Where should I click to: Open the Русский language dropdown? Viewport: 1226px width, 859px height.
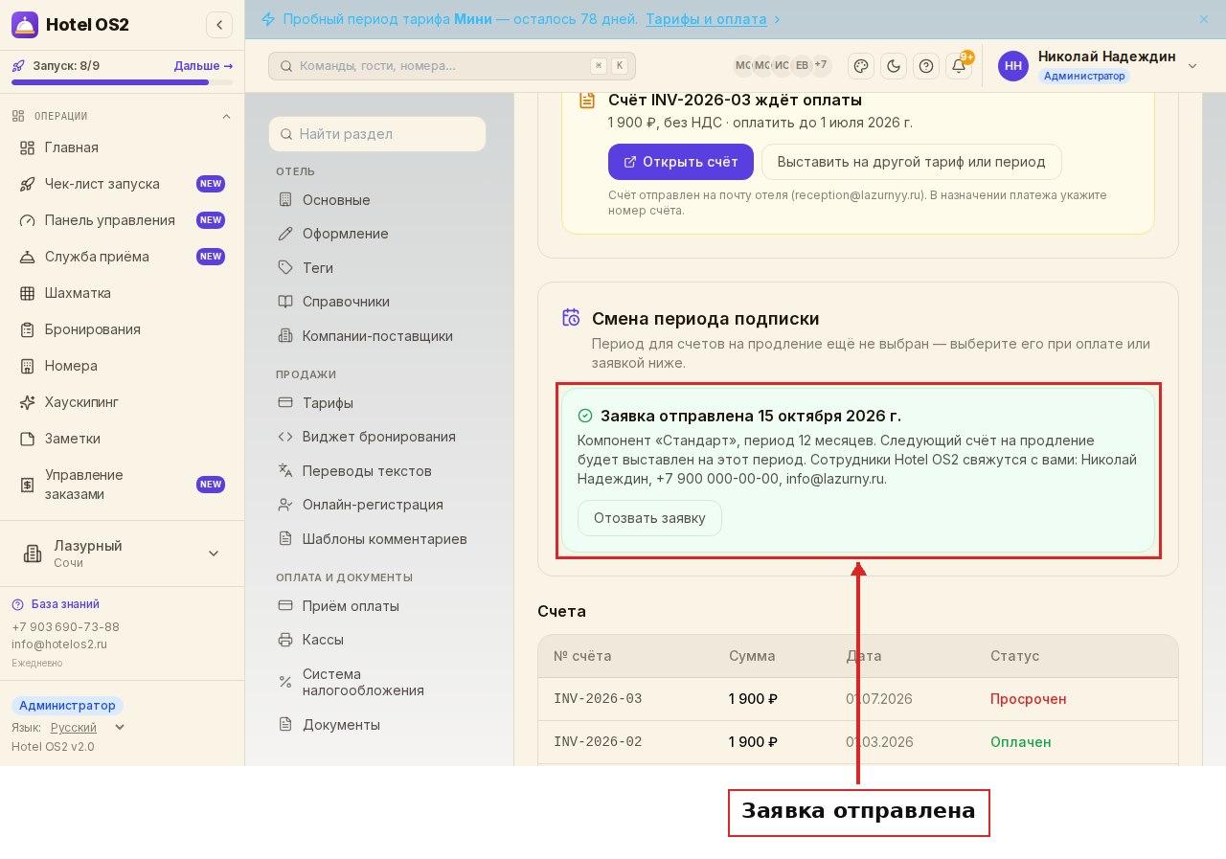pyautogui.click(x=87, y=728)
